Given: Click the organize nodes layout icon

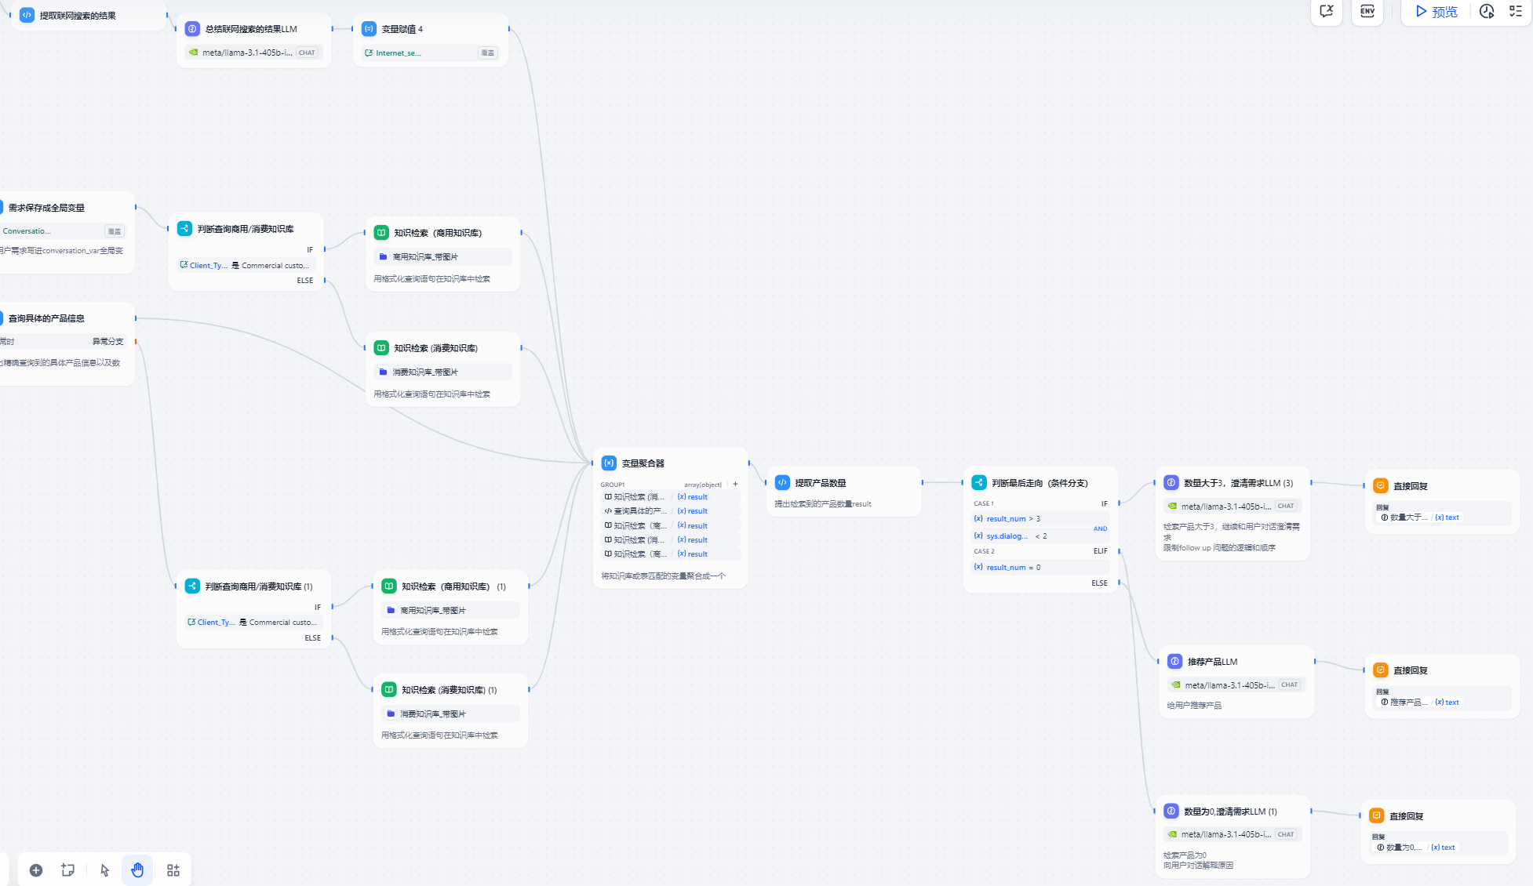Looking at the screenshot, I should 173,870.
